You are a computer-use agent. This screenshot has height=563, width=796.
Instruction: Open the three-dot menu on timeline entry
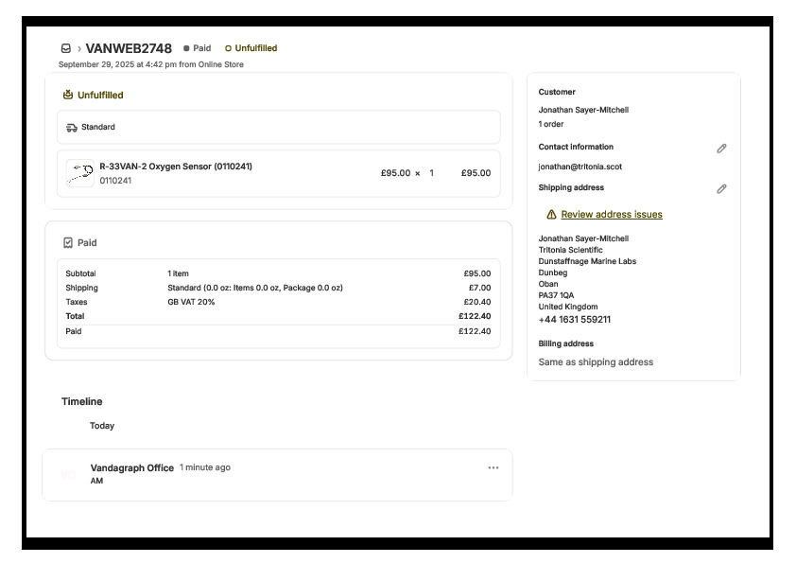point(493,467)
